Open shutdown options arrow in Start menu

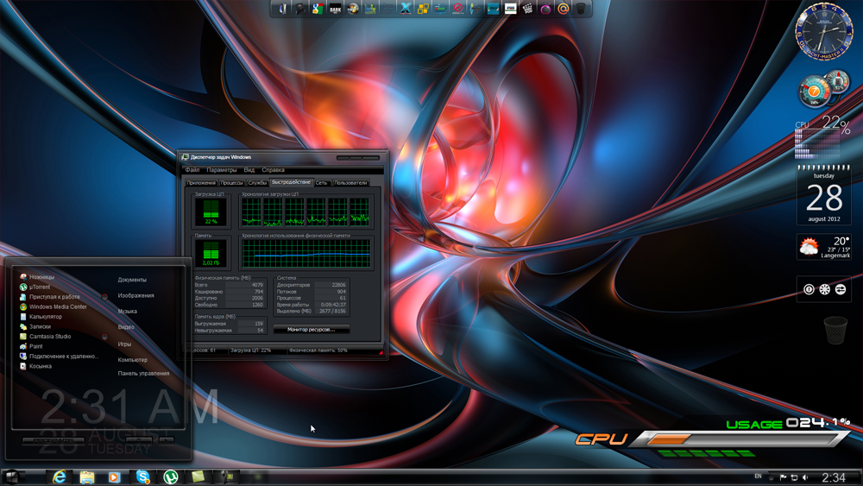click(167, 440)
